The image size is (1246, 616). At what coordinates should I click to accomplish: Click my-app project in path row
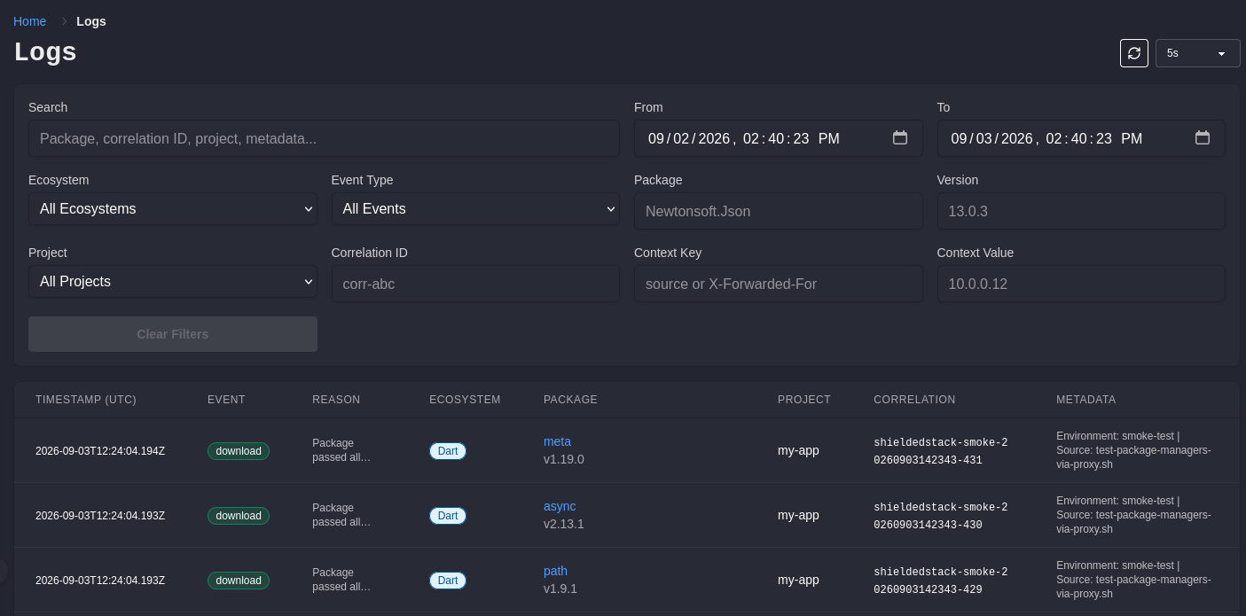[798, 580]
